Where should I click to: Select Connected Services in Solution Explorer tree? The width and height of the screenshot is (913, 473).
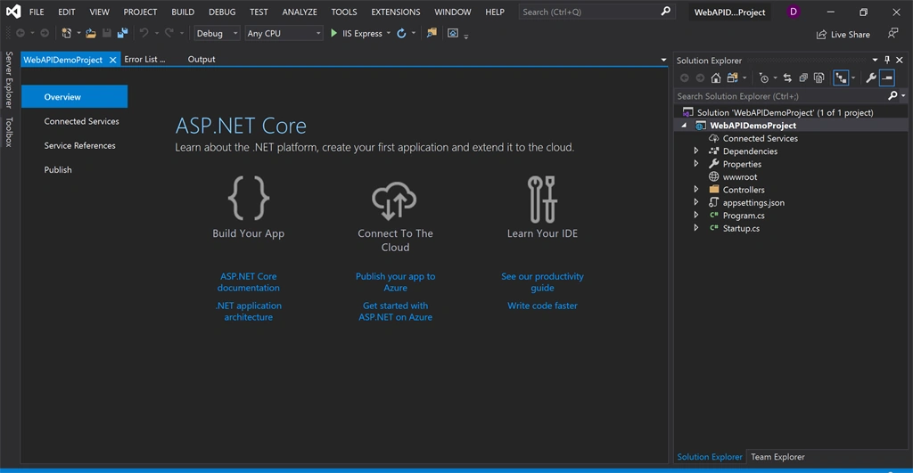click(x=760, y=138)
